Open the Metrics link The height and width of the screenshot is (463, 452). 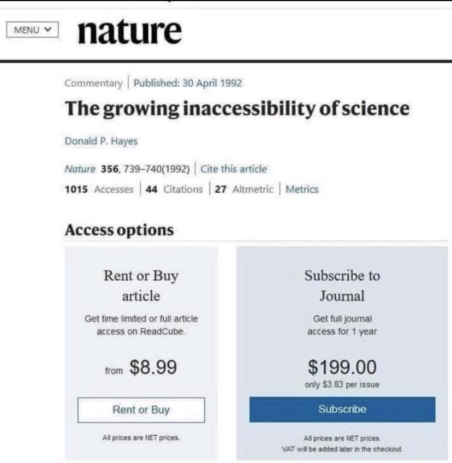(x=302, y=189)
